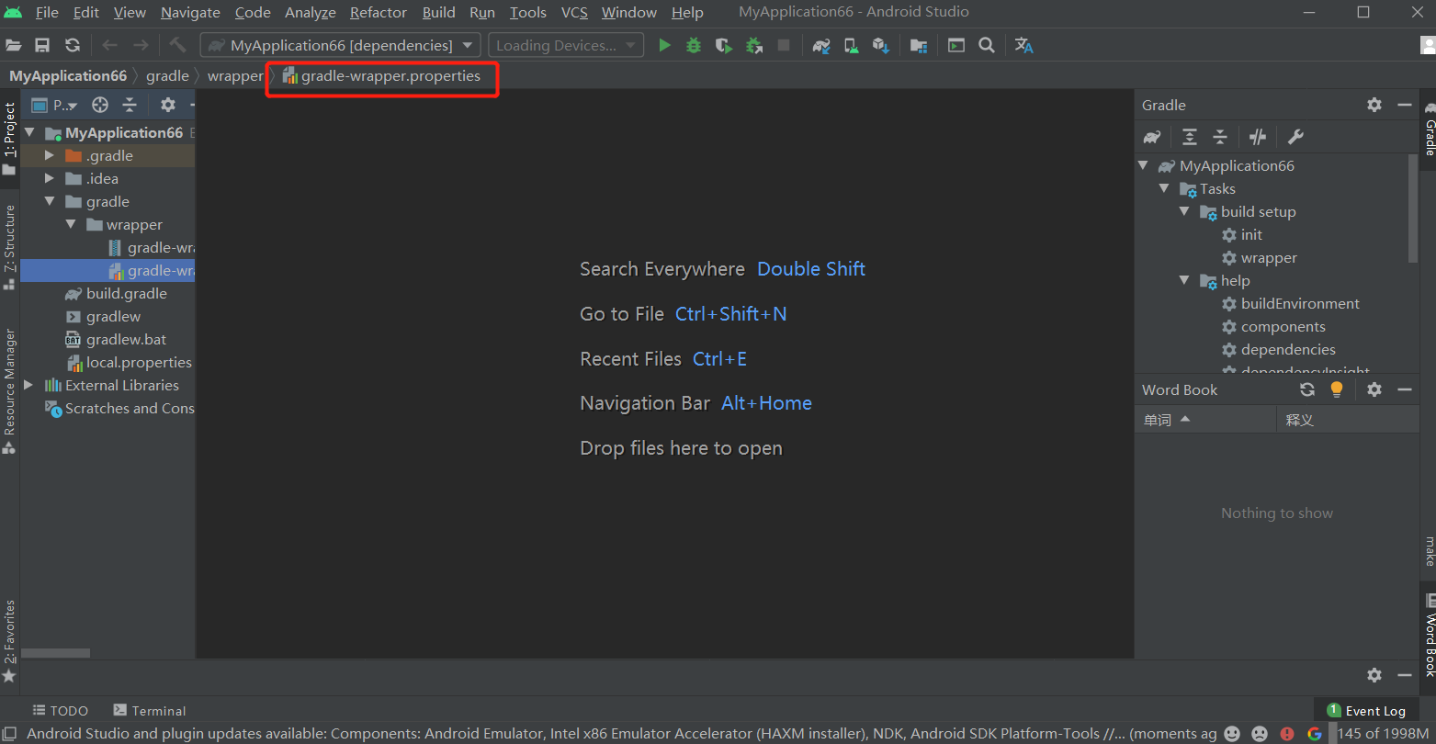This screenshot has height=744, width=1436.
Task: Expand the .gradle folder in Project tree
Action: coord(50,156)
